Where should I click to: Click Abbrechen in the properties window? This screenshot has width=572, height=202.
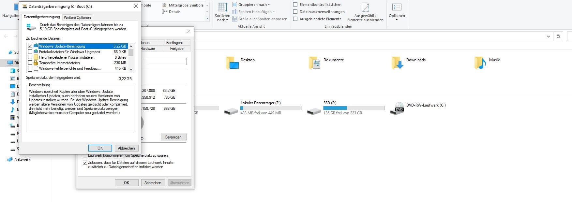click(x=153, y=183)
